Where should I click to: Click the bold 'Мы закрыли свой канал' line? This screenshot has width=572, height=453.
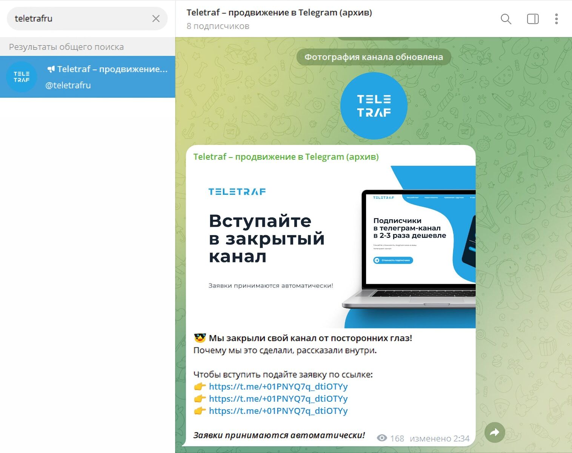point(310,338)
